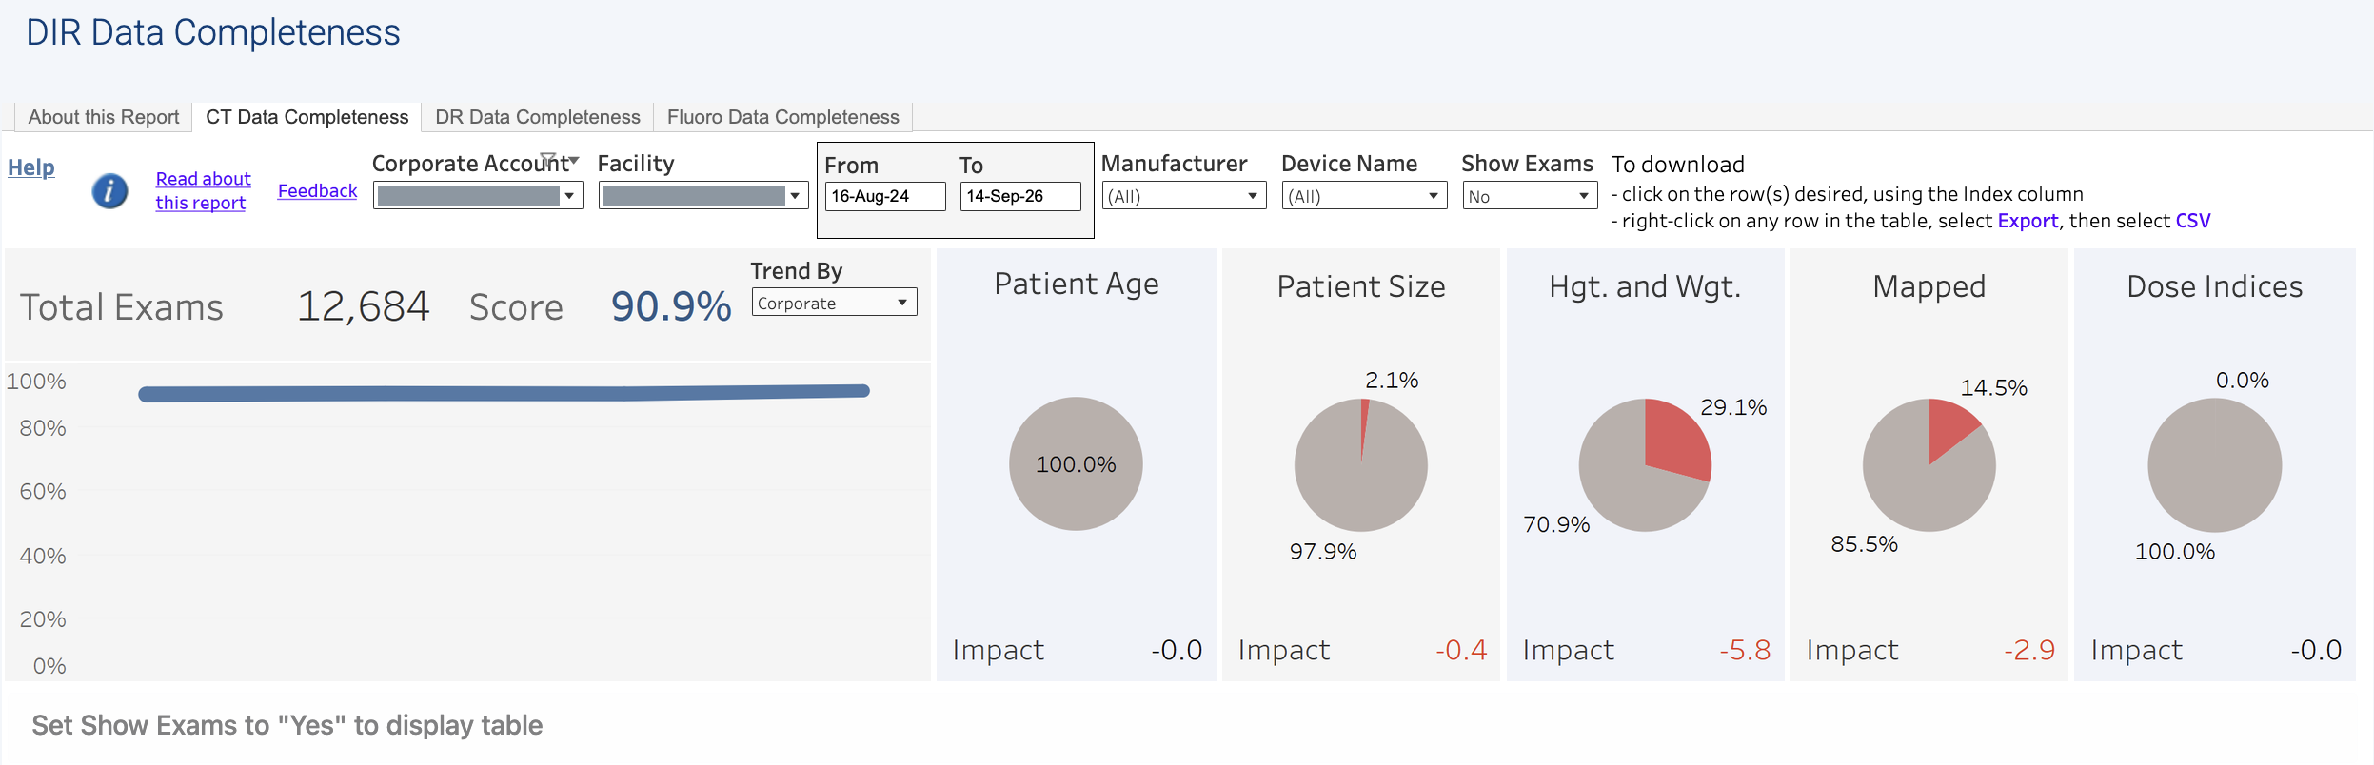Click the Dose Indices pie chart
2374x765 pixels.
pos(2214,464)
